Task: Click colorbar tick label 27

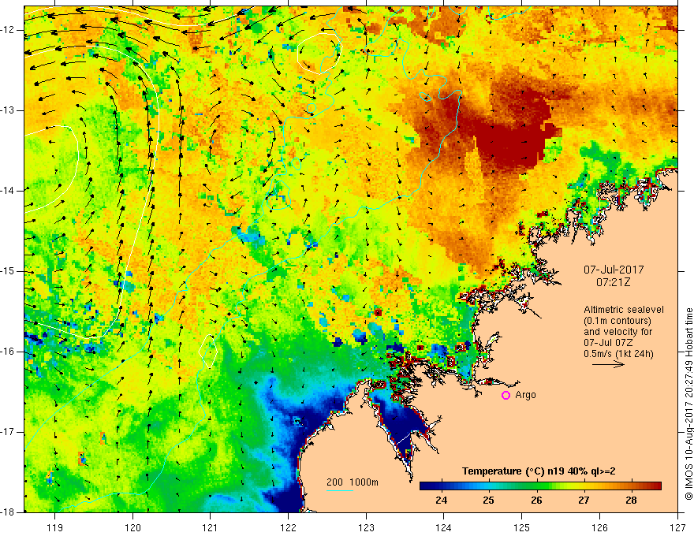Action: pos(584,501)
